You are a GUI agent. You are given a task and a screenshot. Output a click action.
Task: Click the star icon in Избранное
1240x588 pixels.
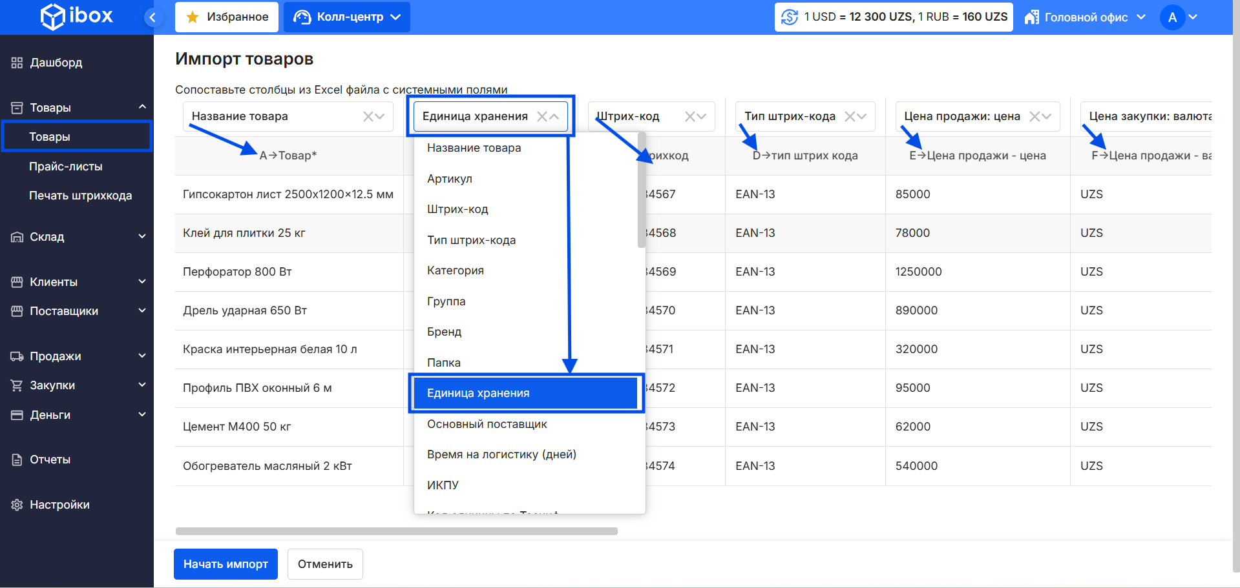click(x=192, y=17)
